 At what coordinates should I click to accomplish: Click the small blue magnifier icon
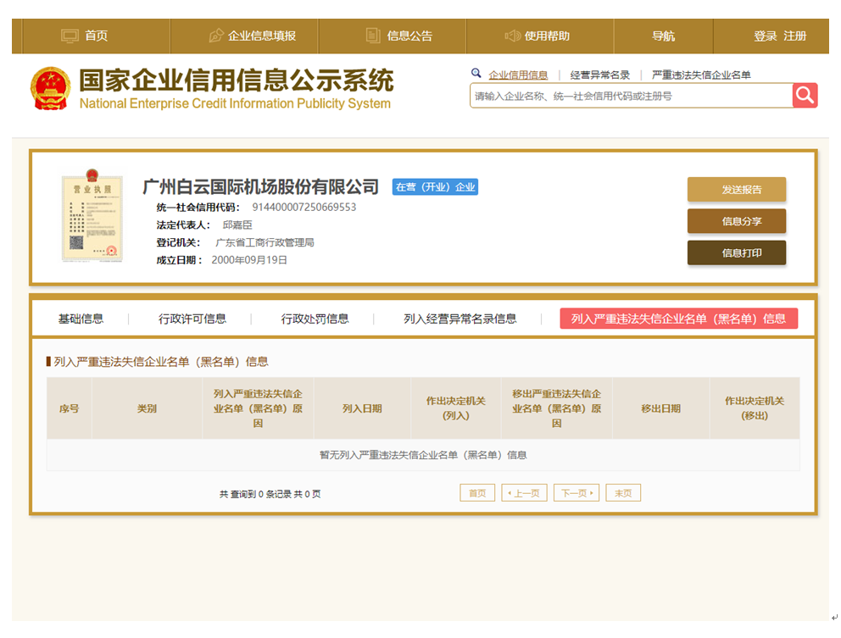pyautogui.click(x=476, y=73)
